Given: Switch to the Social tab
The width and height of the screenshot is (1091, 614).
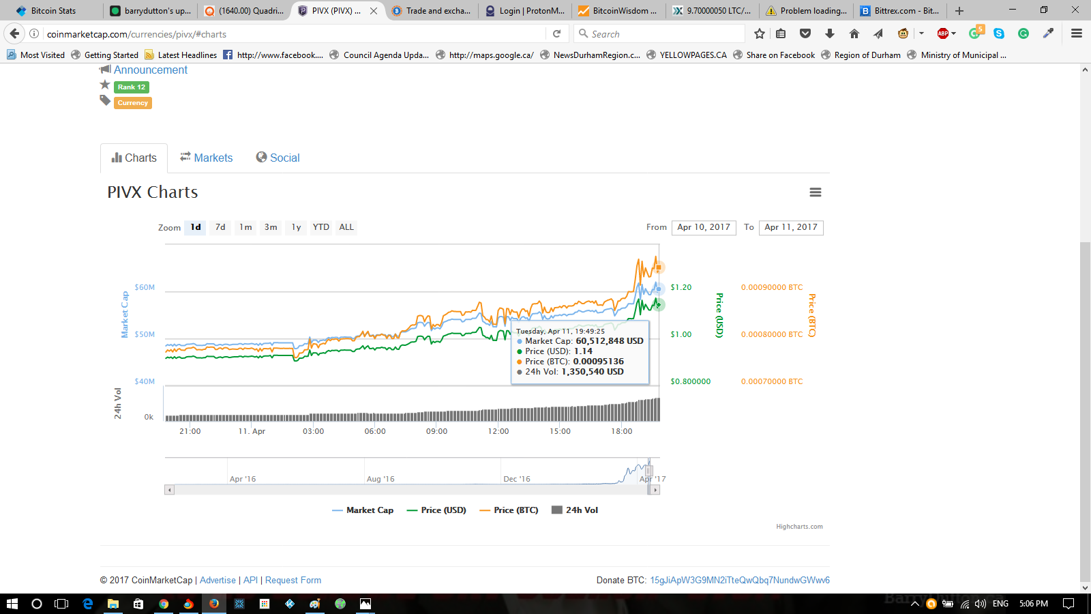Looking at the screenshot, I should point(278,158).
